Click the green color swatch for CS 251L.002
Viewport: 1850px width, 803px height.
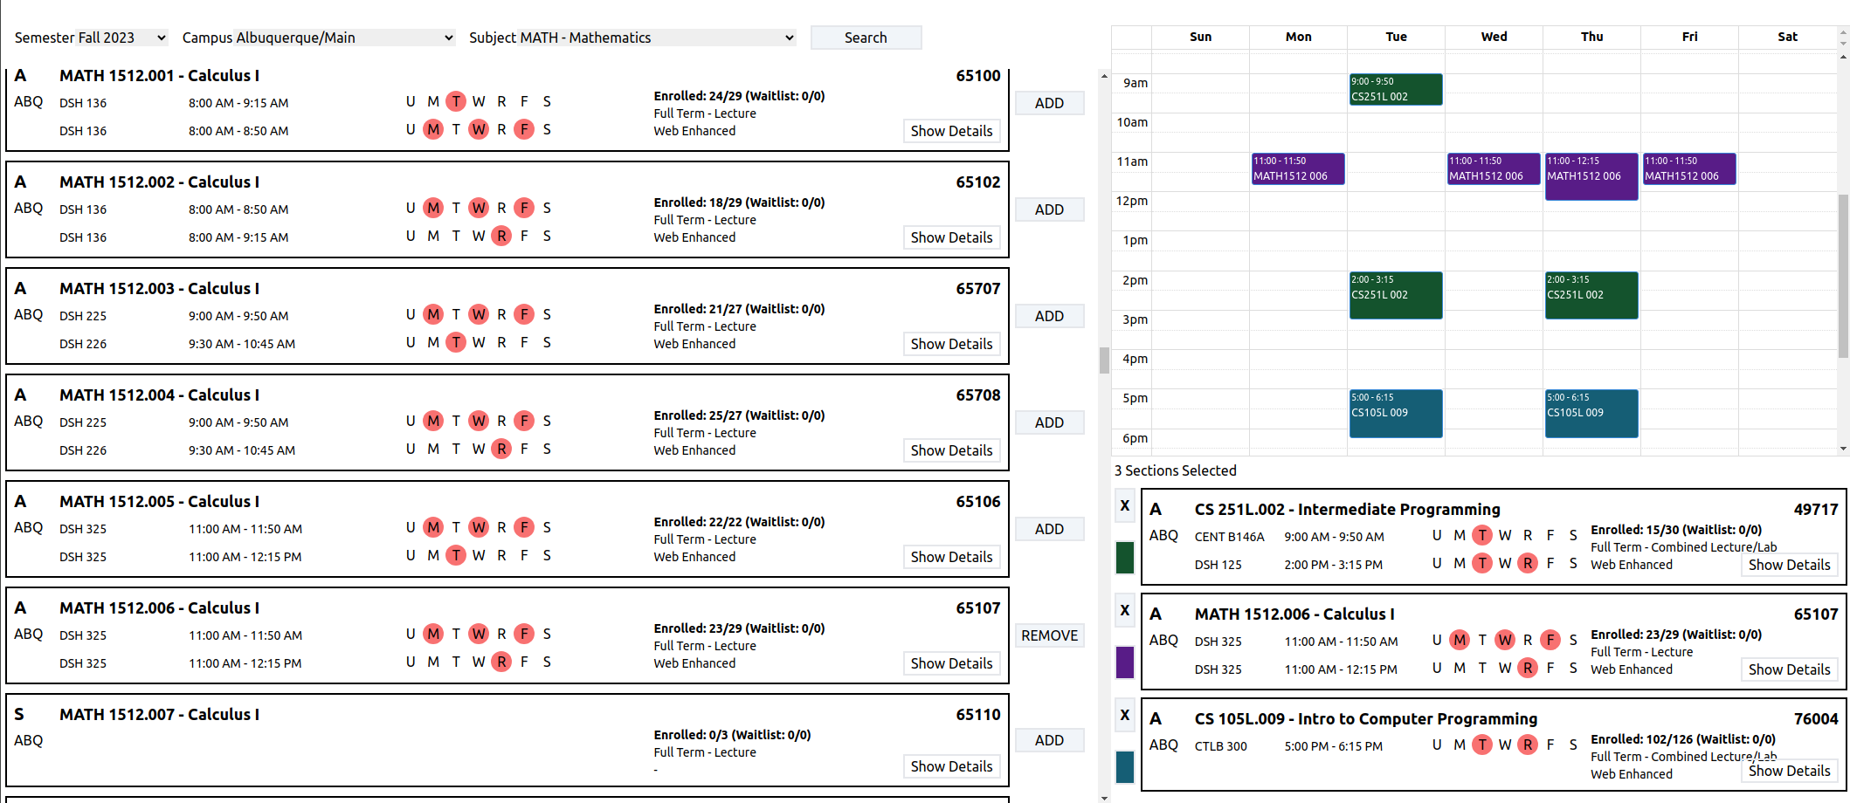click(1124, 558)
